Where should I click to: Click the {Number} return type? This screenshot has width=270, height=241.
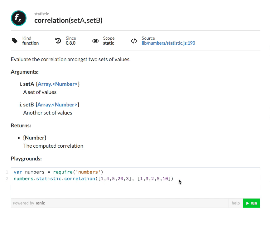tap(35, 138)
